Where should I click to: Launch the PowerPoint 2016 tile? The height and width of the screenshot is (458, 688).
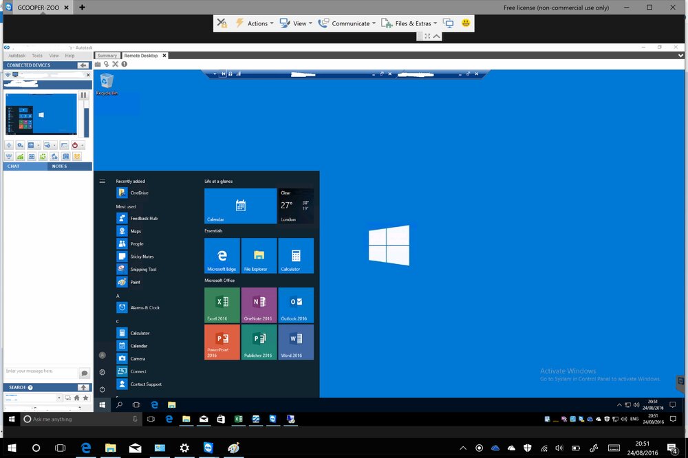click(222, 342)
